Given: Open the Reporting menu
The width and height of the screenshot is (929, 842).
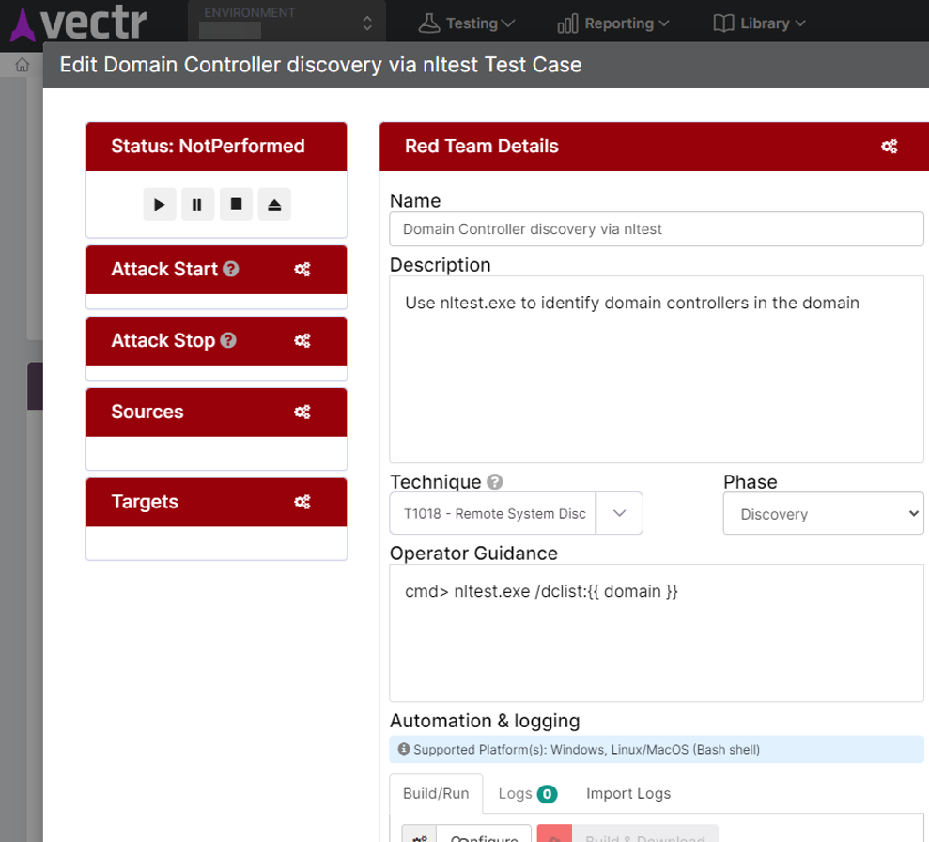Looking at the screenshot, I should click(x=613, y=23).
